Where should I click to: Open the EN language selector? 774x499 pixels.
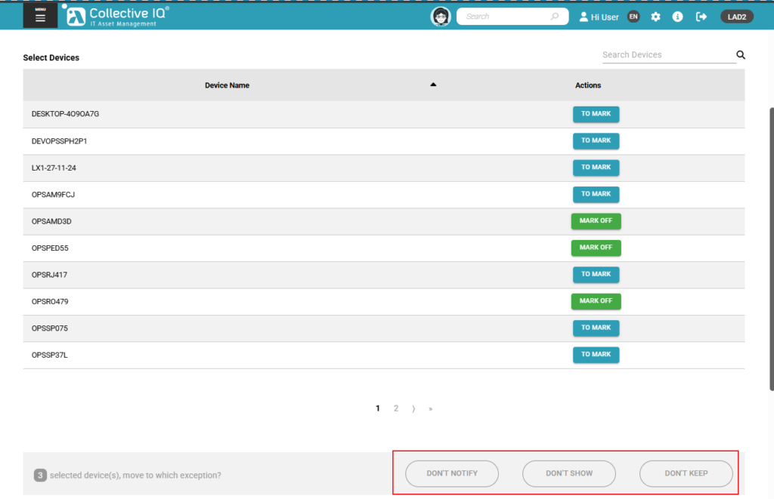(x=633, y=17)
